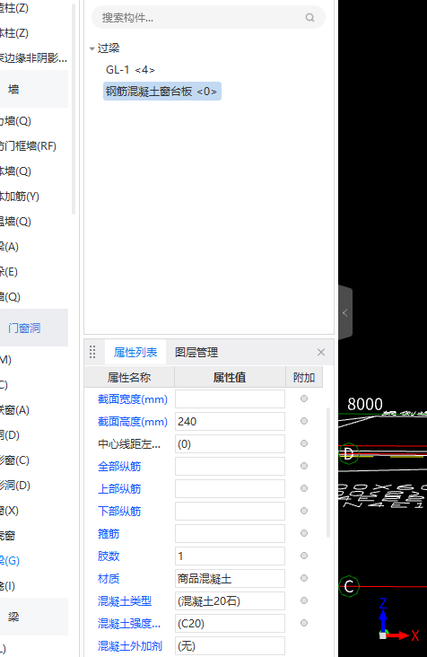Edit 全部纵筋 value field
The width and height of the screenshot is (427, 657).
(x=230, y=466)
